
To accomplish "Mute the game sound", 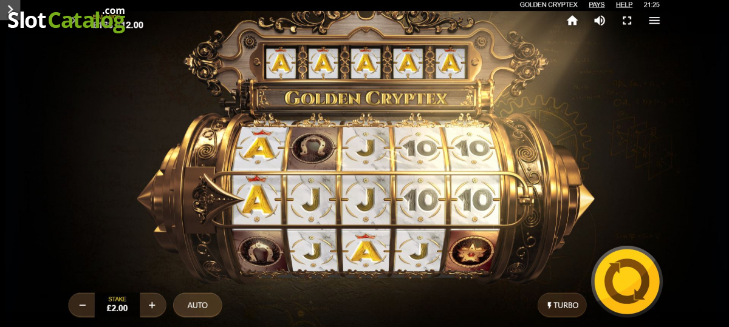I will [x=600, y=21].
